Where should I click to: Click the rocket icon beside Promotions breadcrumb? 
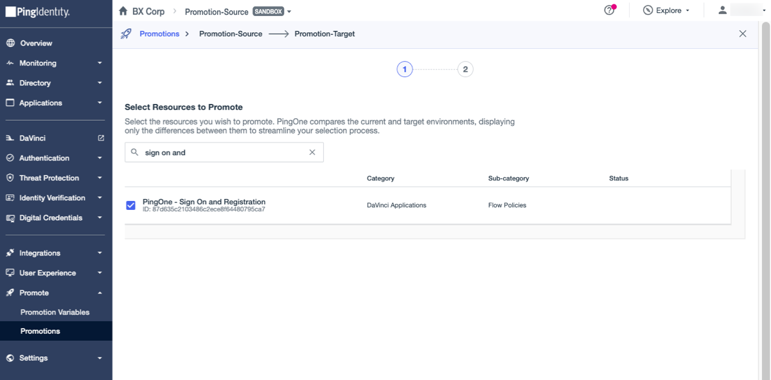click(x=126, y=33)
